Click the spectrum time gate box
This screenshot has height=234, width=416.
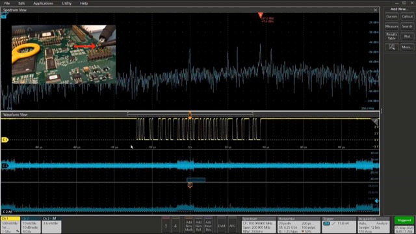196,180
